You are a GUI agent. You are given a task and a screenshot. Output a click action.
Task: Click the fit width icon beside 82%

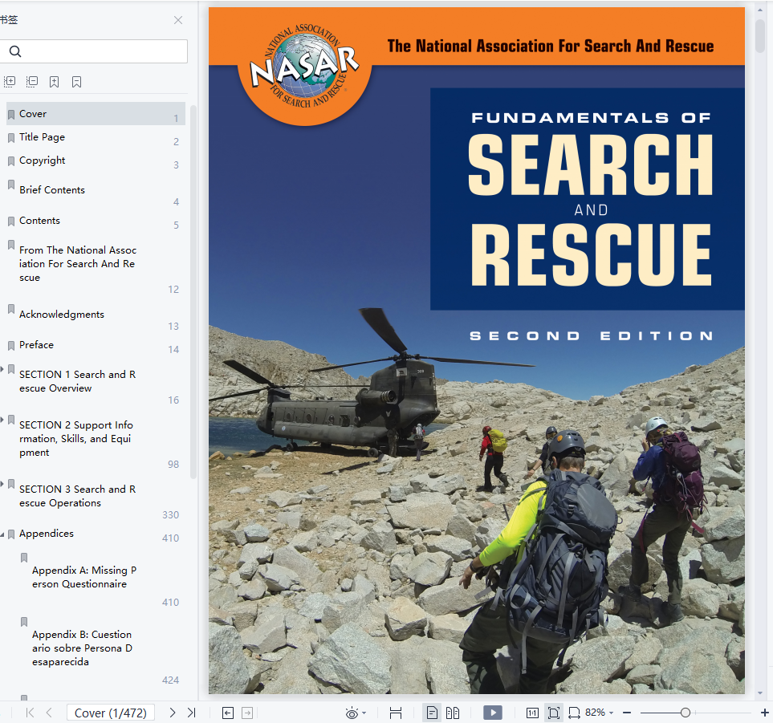coord(574,713)
